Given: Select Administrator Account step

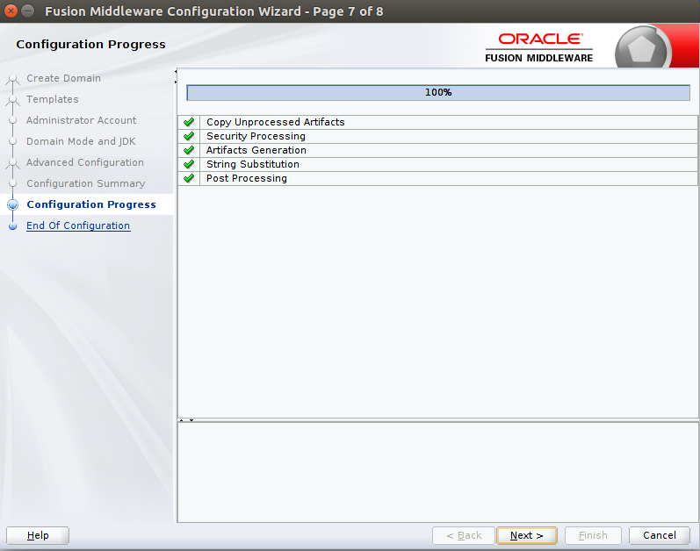Looking at the screenshot, I should click(x=82, y=120).
